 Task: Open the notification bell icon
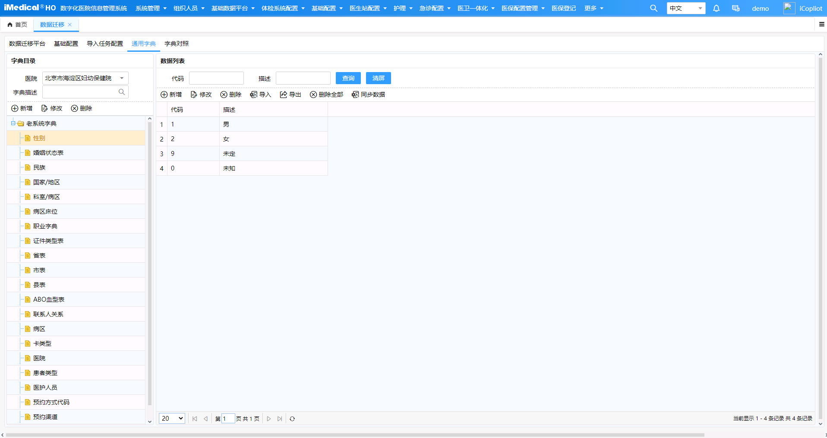click(716, 8)
